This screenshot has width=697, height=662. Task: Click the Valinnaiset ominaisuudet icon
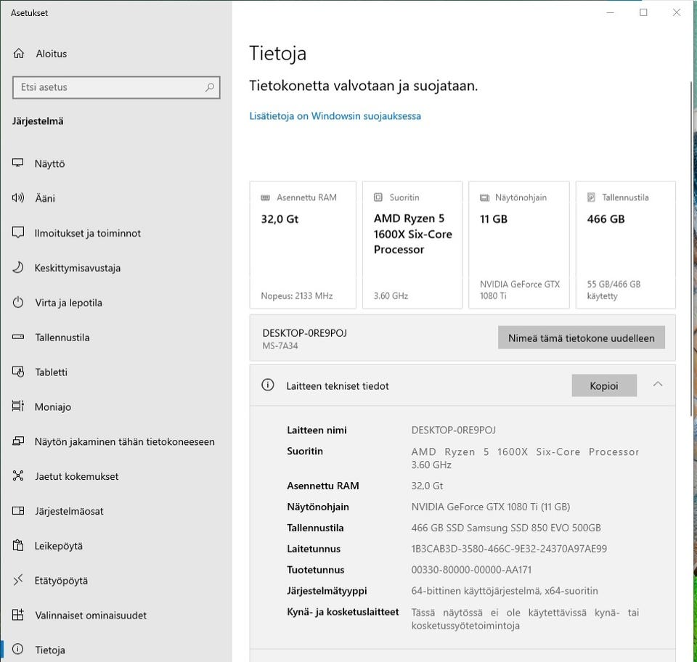pyautogui.click(x=17, y=615)
